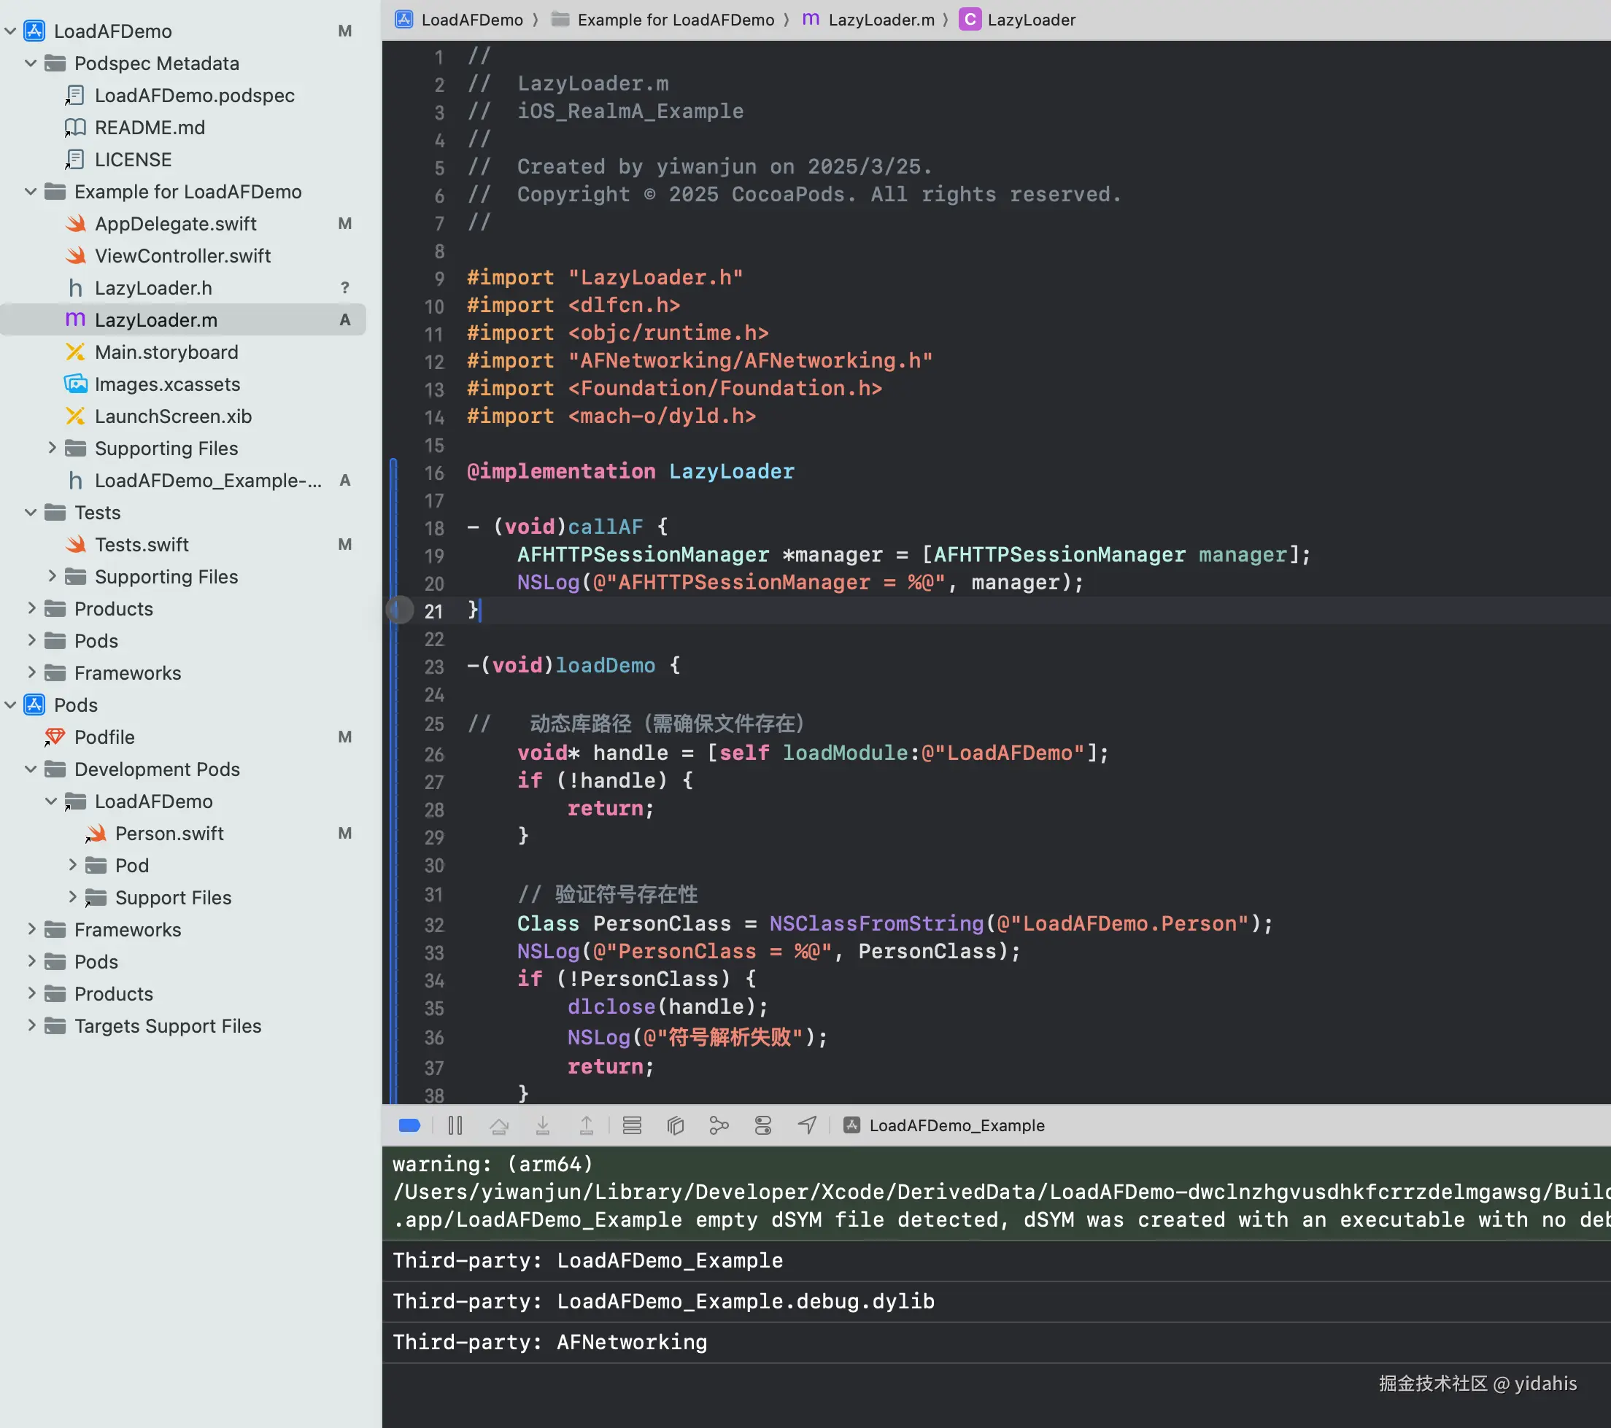Image resolution: width=1611 pixels, height=1428 pixels.
Task: Expand the Products group under Tests
Action: 31,609
